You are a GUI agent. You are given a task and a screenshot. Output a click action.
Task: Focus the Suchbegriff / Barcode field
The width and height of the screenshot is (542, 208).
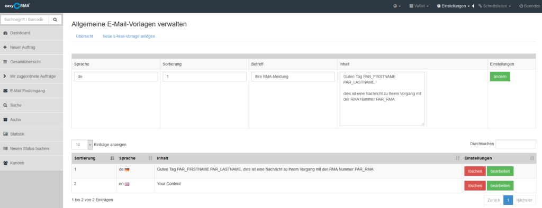[25, 20]
